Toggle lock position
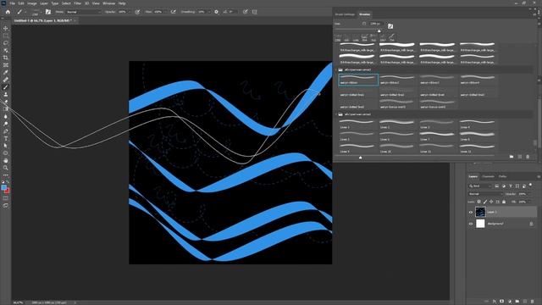 click(491, 202)
